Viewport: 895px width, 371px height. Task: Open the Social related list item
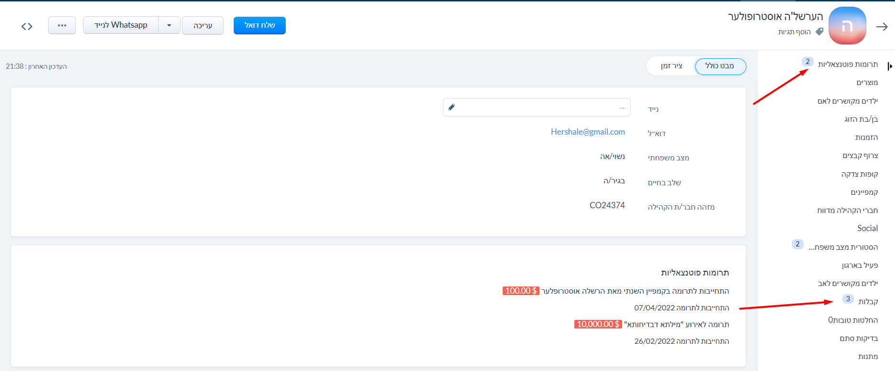(x=867, y=228)
